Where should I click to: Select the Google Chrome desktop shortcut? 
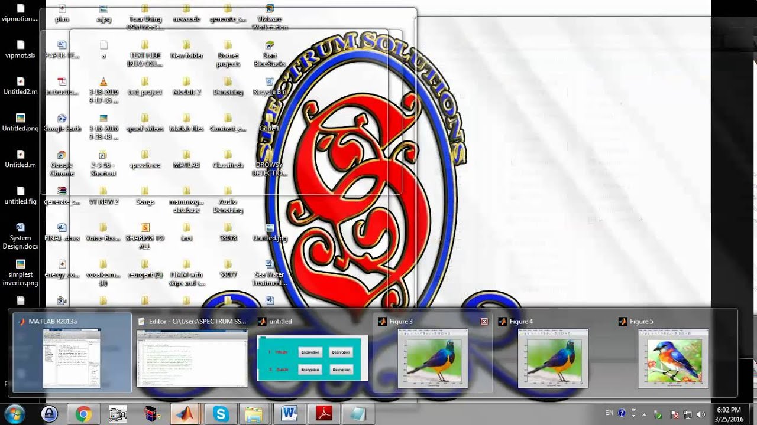62,162
